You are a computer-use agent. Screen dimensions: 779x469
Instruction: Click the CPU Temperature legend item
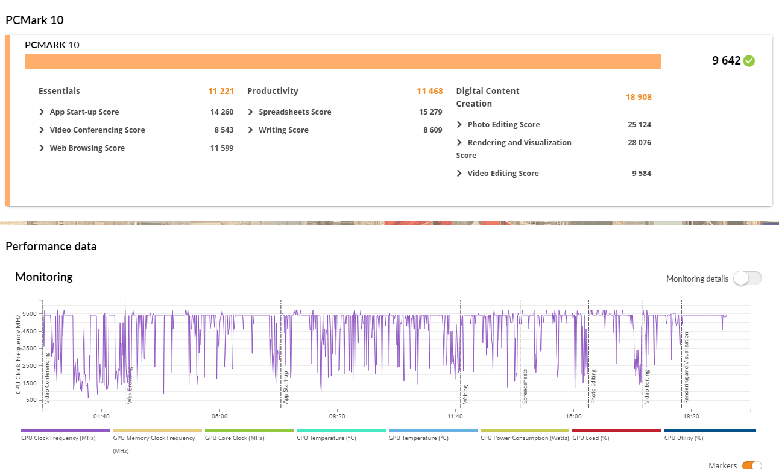pyautogui.click(x=341, y=430)
